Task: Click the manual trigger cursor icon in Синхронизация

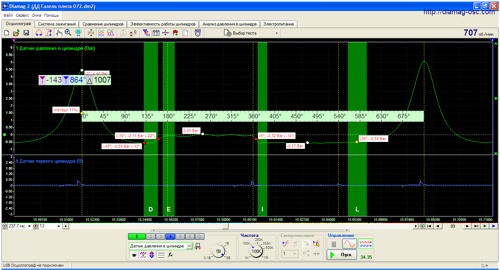Action: pos(317,243)
